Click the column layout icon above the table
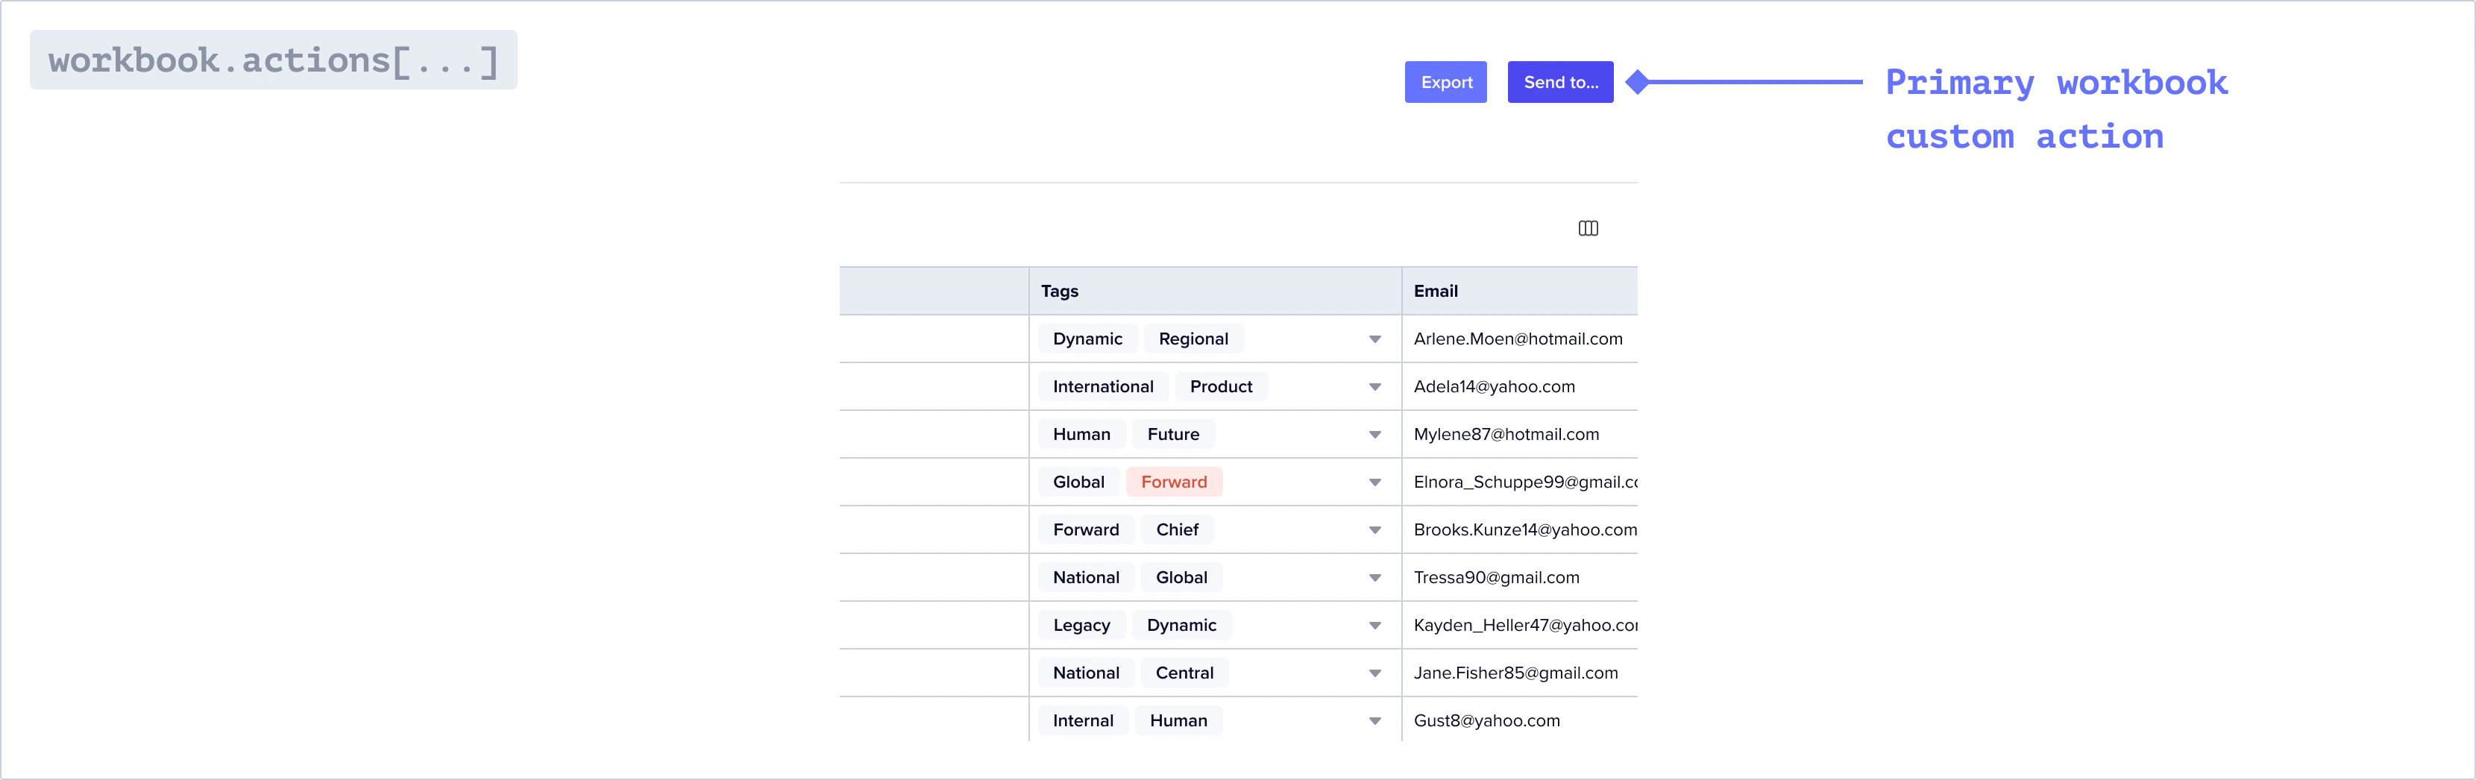The height and width of the screenshot is (780, 2476). 1588,227
